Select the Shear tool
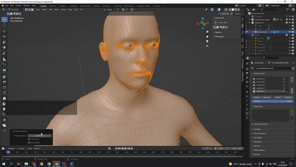The height and width of the screenshot is (167, 296). click(4, 125)
